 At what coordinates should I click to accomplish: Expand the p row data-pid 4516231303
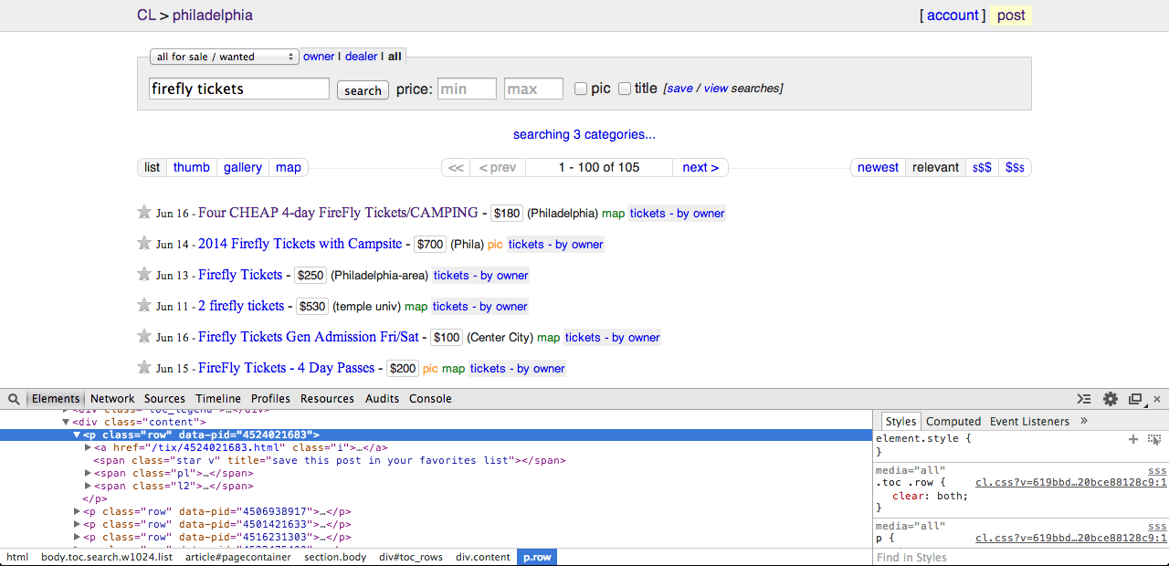77,538
